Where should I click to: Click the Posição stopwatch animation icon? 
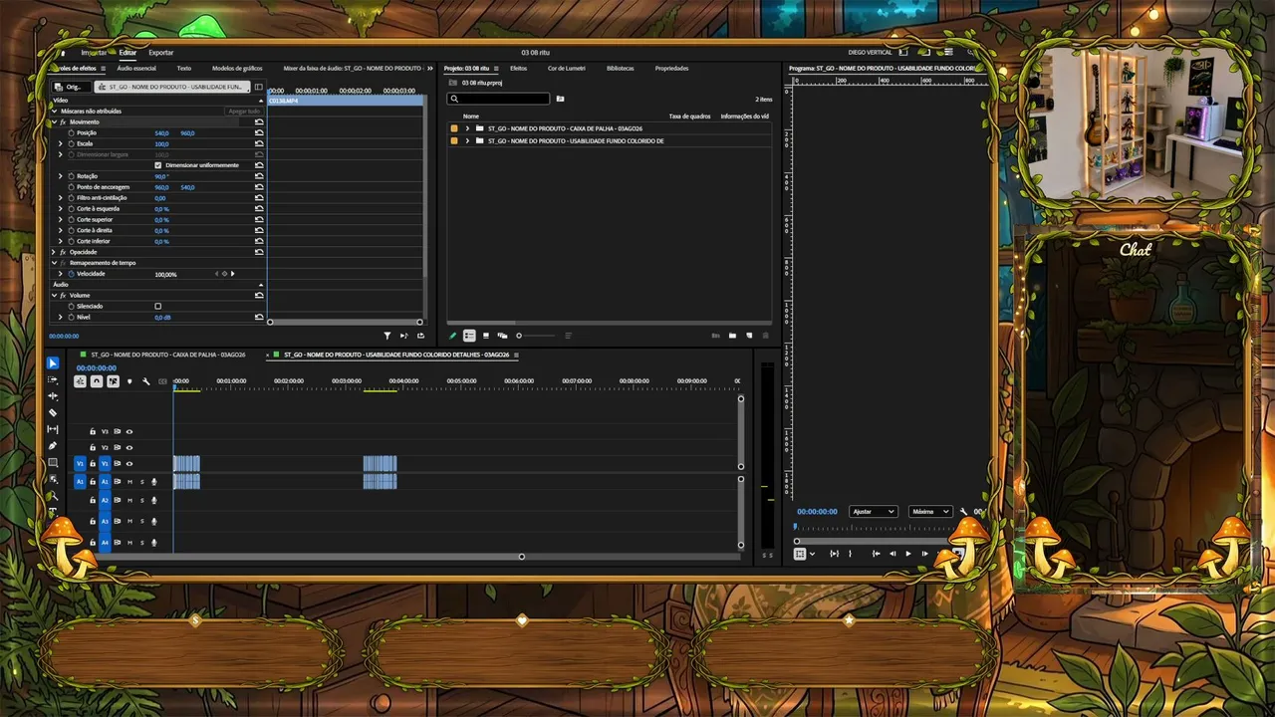[x=71, y=132]
